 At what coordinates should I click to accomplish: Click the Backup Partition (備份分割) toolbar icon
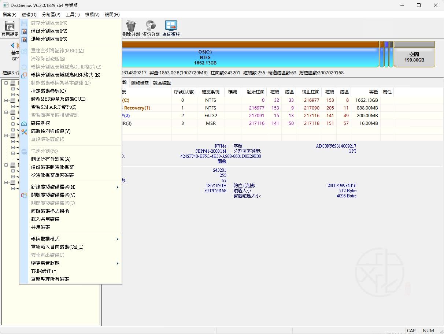coord(151,26)
